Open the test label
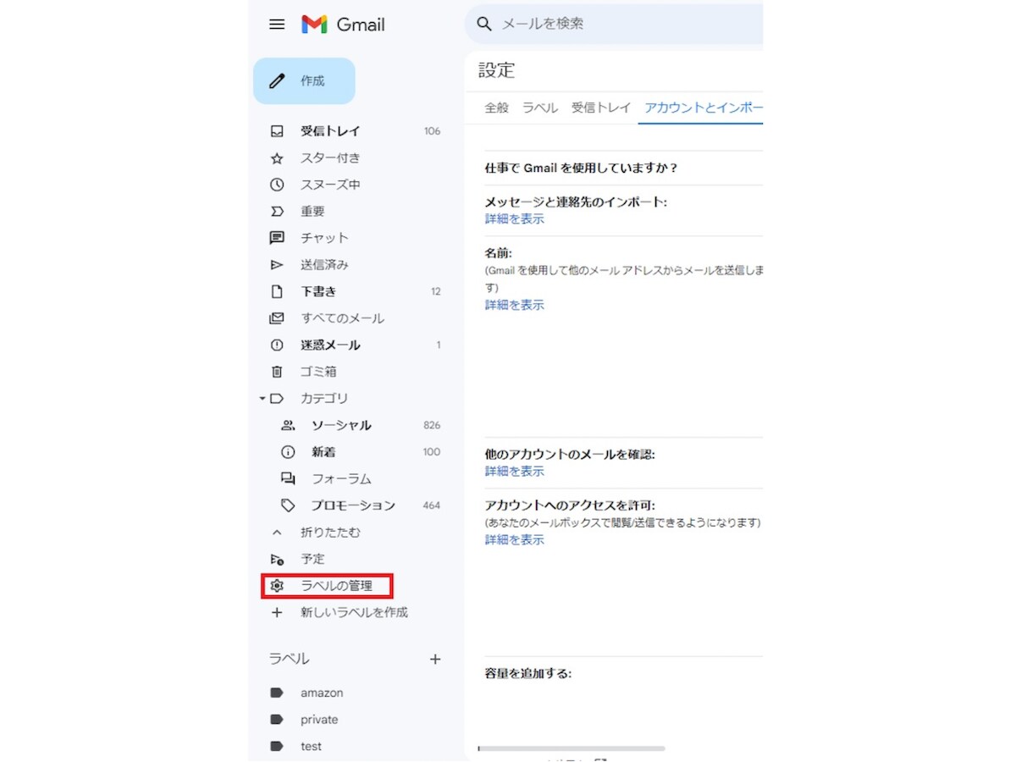This screenshot has height=762, width=1016. [x=311, y=746]
